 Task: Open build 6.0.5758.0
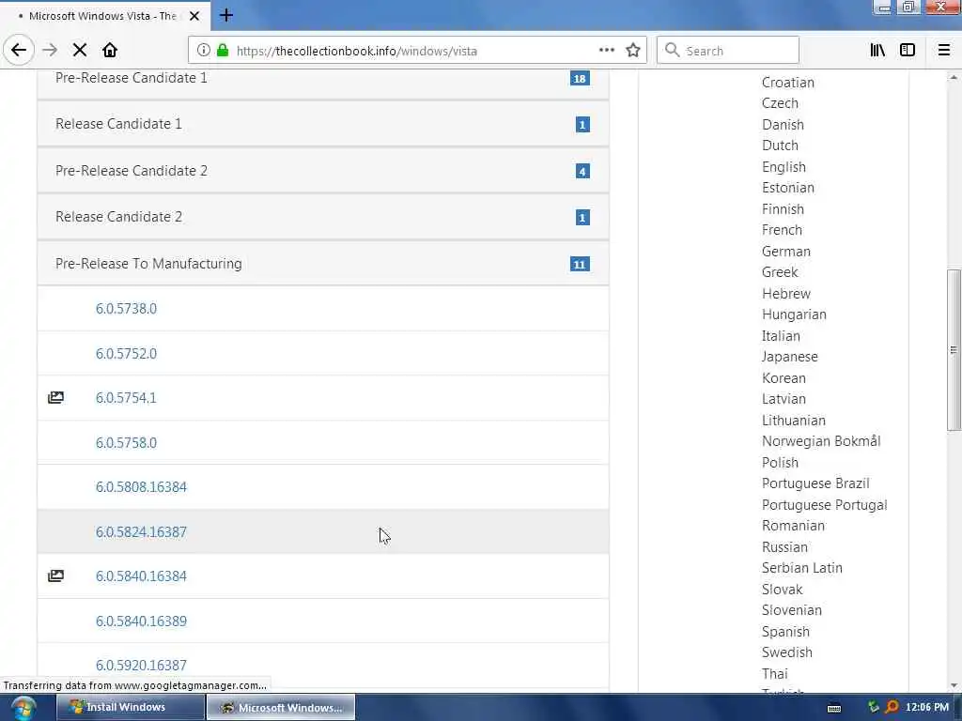[x=127, y=442]
